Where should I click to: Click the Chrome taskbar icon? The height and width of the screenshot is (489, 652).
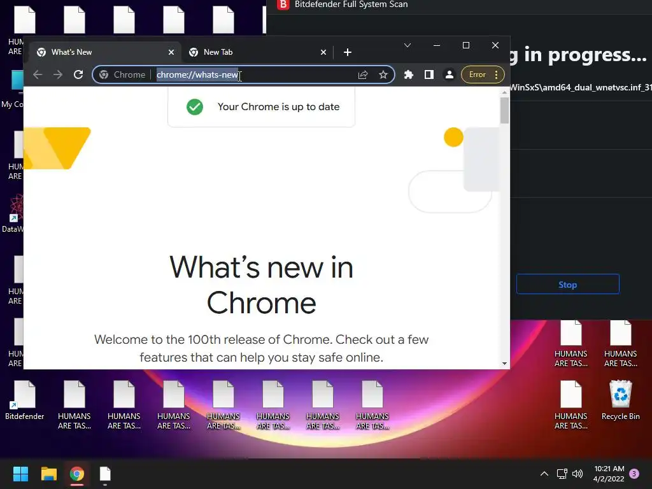click(x=77, y=474)
